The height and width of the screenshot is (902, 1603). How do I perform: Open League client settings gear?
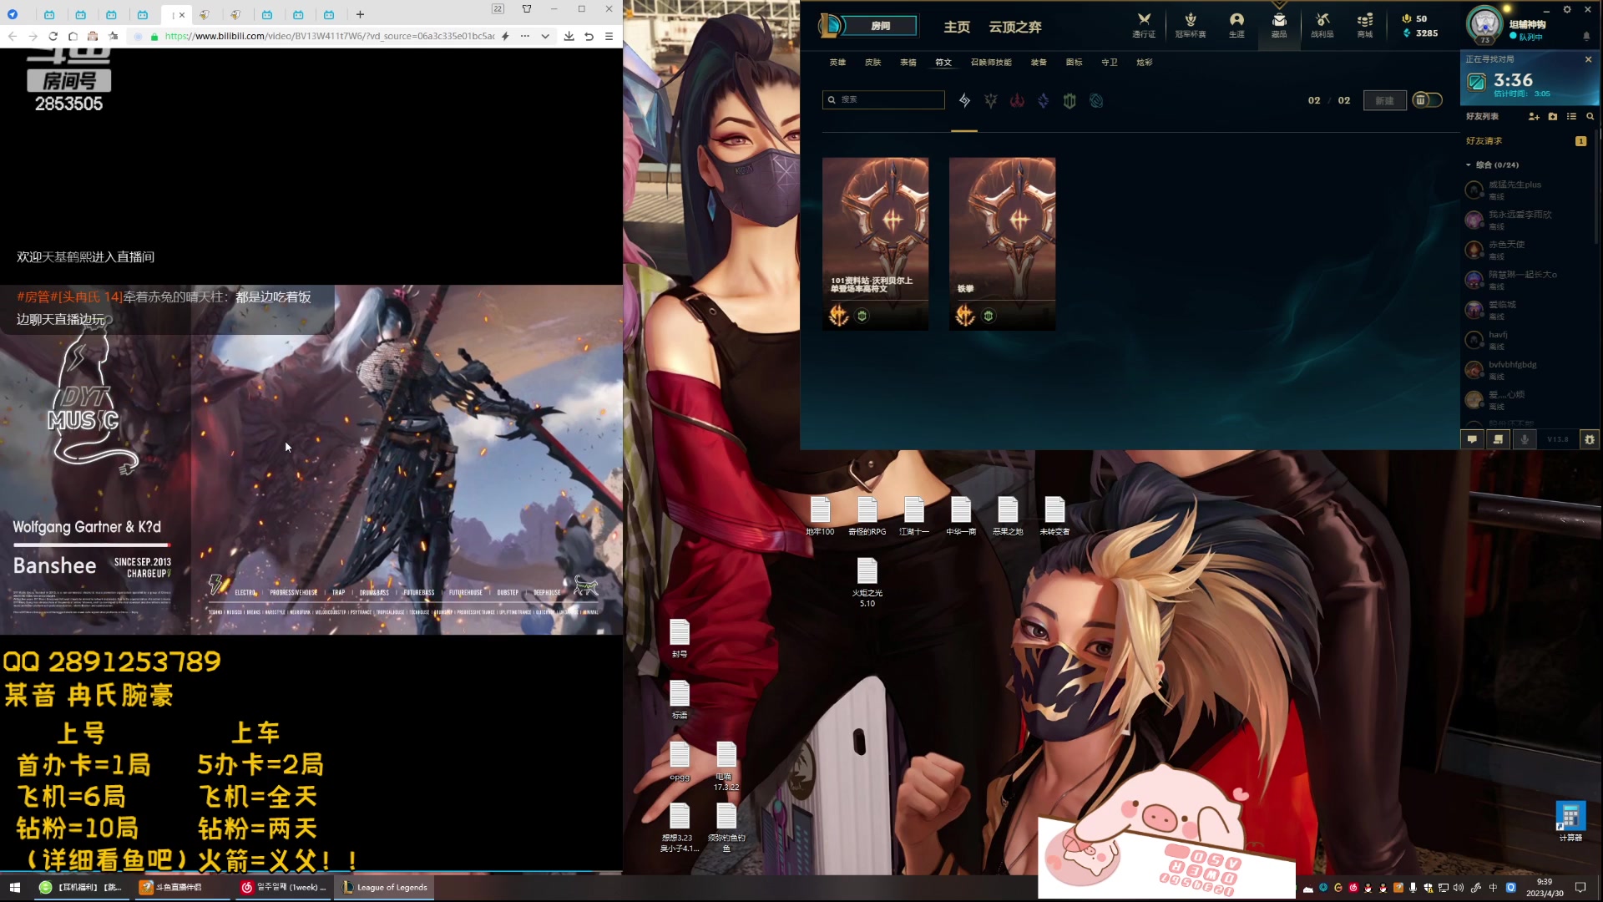1567,10
